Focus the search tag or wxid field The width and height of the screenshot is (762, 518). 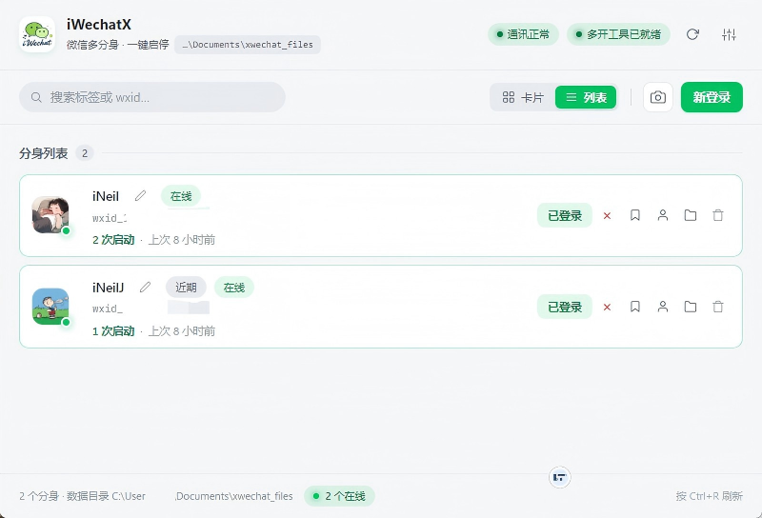coord(152,97)
